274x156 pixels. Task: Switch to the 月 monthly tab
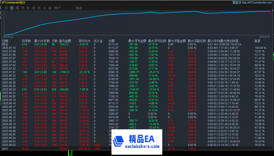pyautogui.click(x=23, y=8)
